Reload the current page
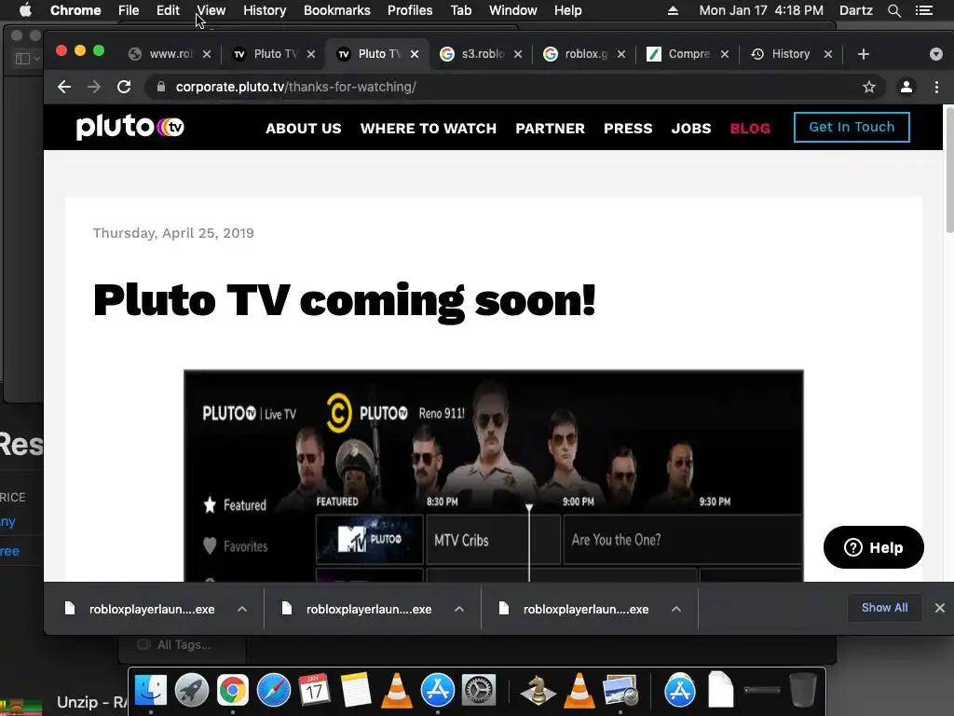Viewport: 954px width, 716px height. click(x=124, y=87)
